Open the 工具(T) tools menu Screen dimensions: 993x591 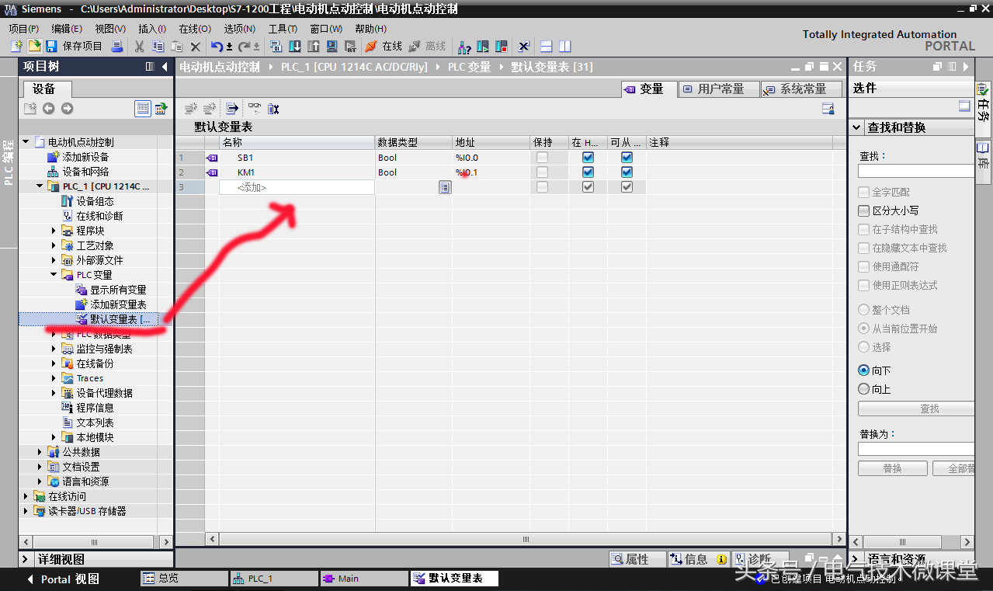[283, 29]
